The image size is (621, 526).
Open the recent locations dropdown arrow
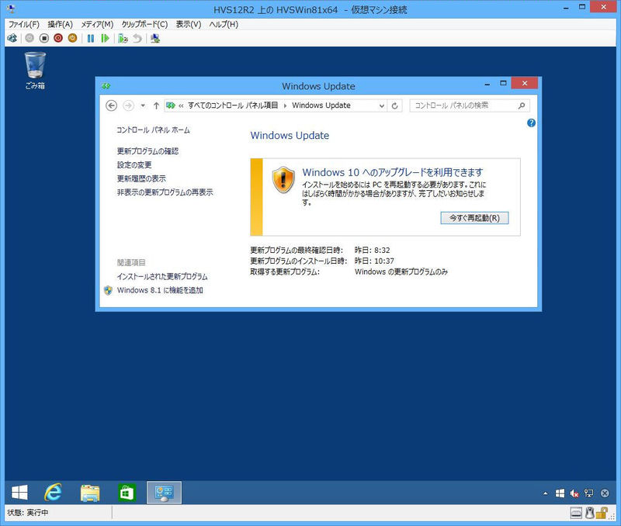click(143, 106)
